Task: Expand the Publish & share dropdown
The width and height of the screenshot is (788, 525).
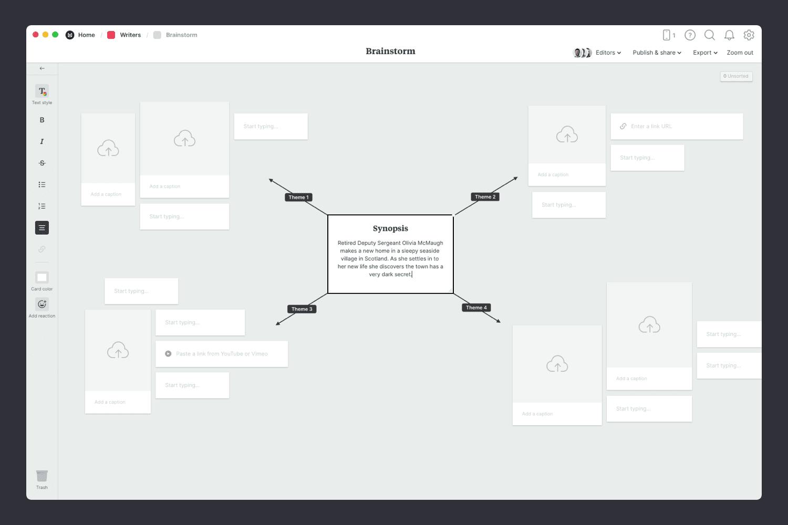Action: pos(657,52)
